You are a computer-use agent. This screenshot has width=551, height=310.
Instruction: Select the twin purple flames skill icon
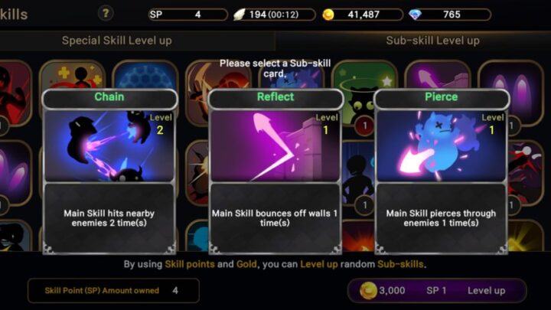pos(511,92)
